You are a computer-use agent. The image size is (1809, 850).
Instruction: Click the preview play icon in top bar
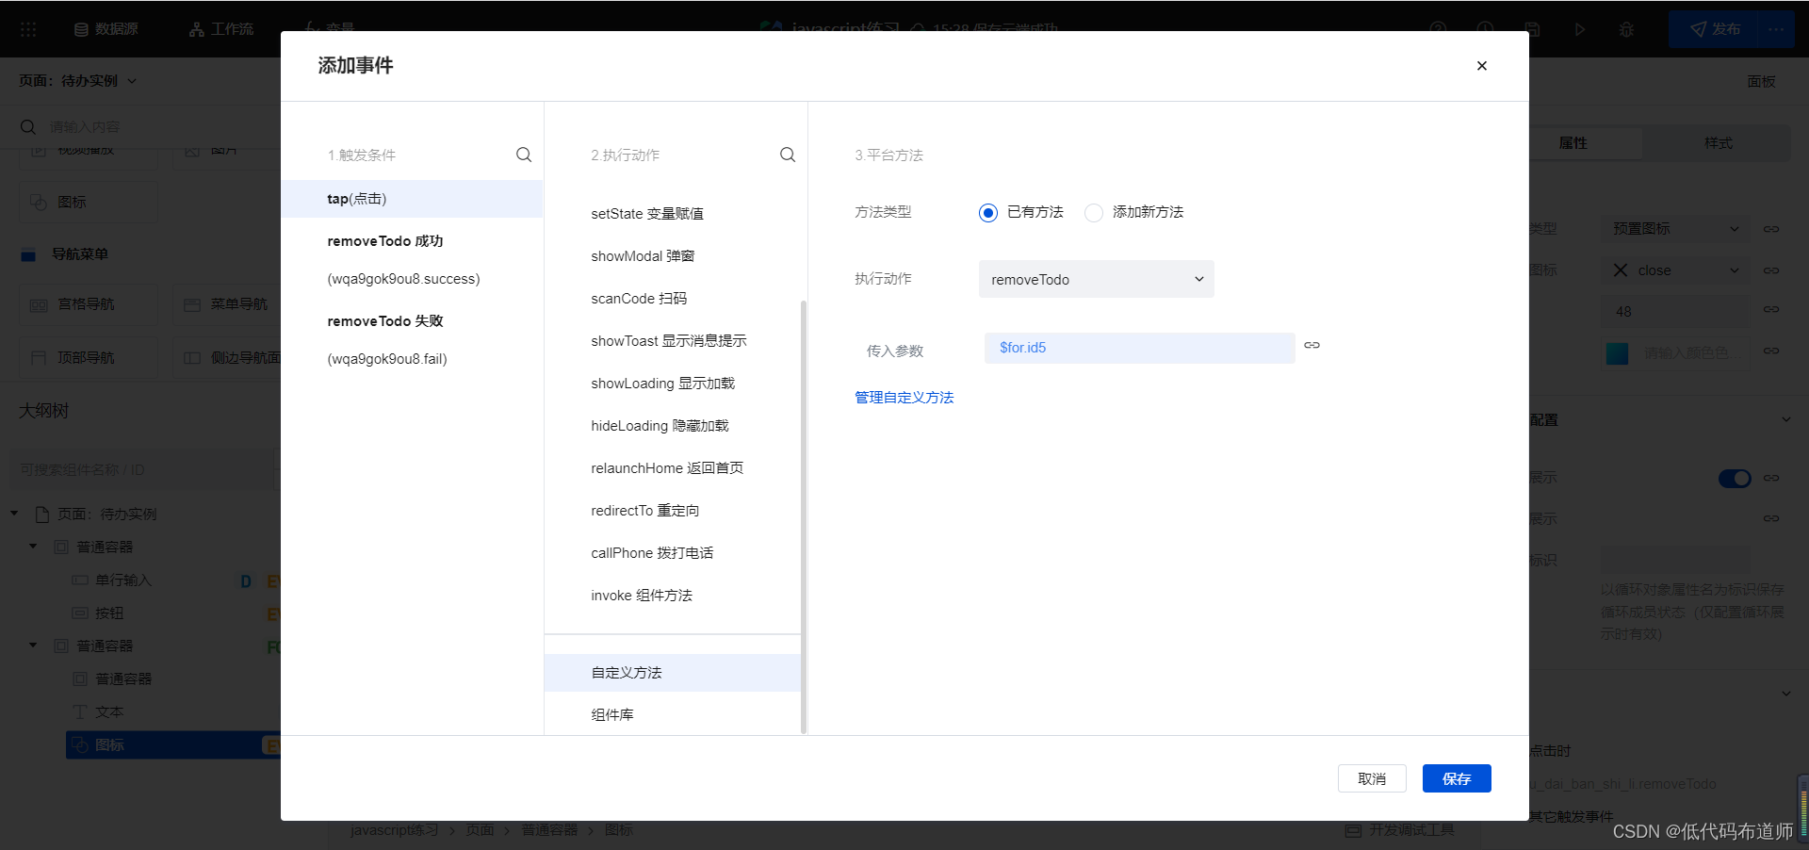pos(1579,29)
